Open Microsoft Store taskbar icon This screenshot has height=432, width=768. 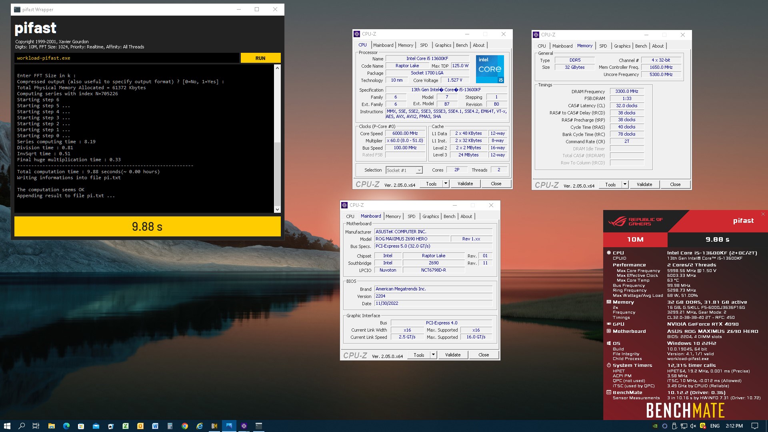(x=81, y=426)
